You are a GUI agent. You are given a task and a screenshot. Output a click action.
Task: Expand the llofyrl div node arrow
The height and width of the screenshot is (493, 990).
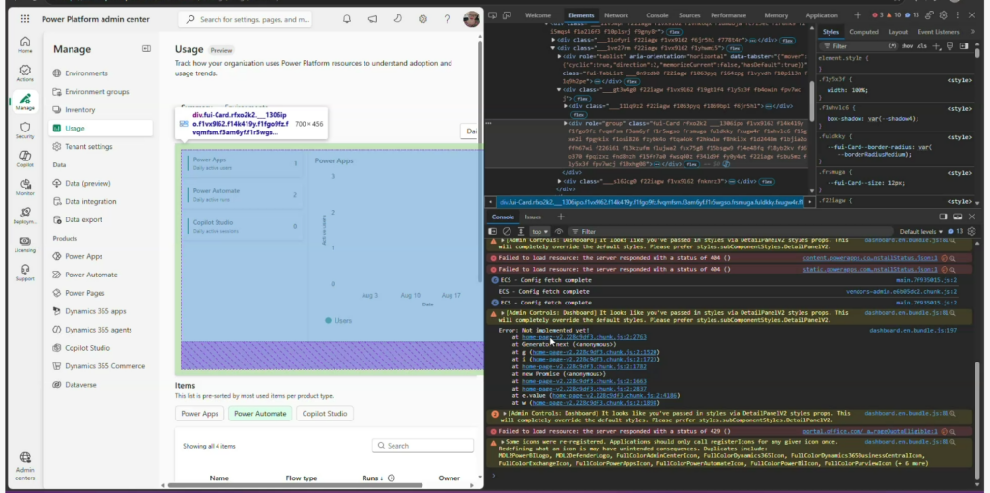tap(554, 40)
